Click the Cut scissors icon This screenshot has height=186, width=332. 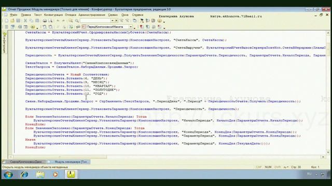click(25, 21)
